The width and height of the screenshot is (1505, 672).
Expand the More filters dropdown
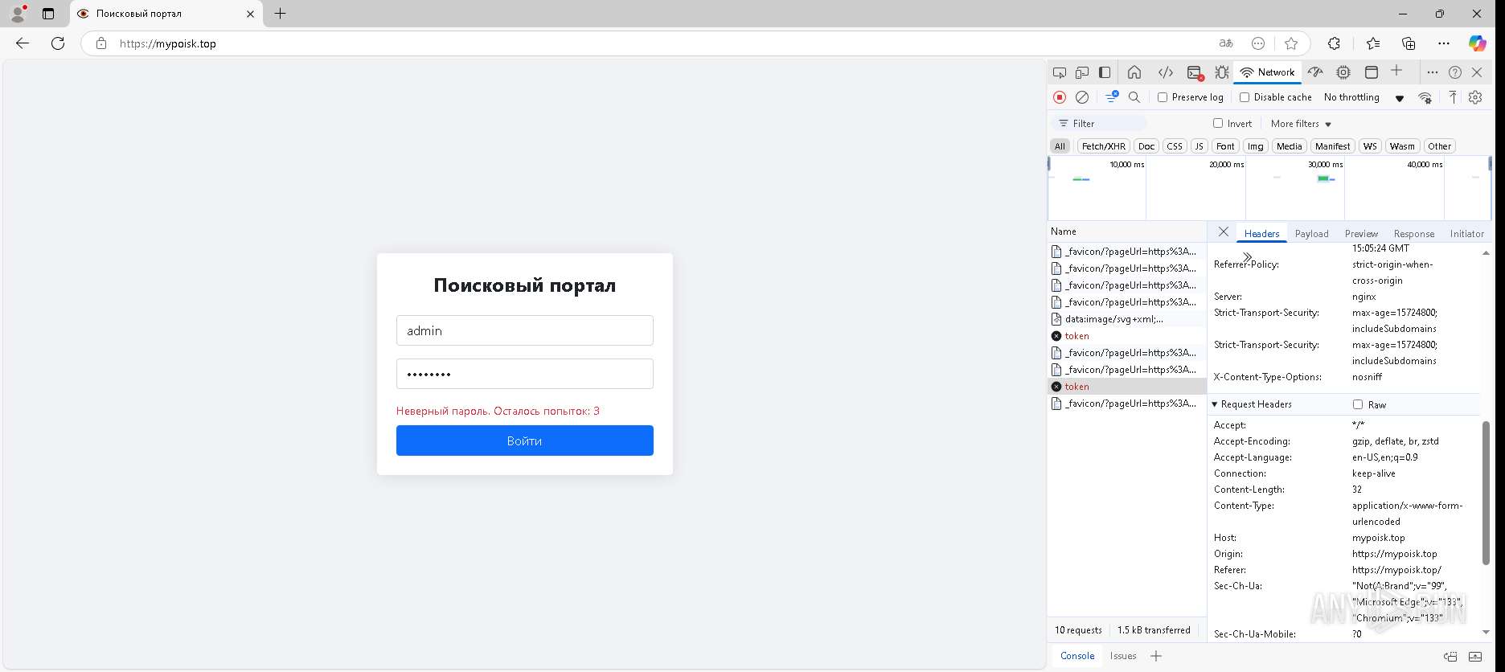pos(1301,124)
